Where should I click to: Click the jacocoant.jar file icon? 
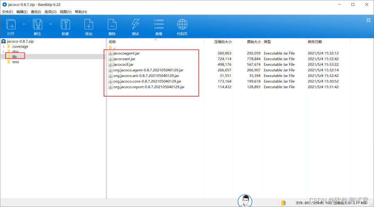coord(111,58)
